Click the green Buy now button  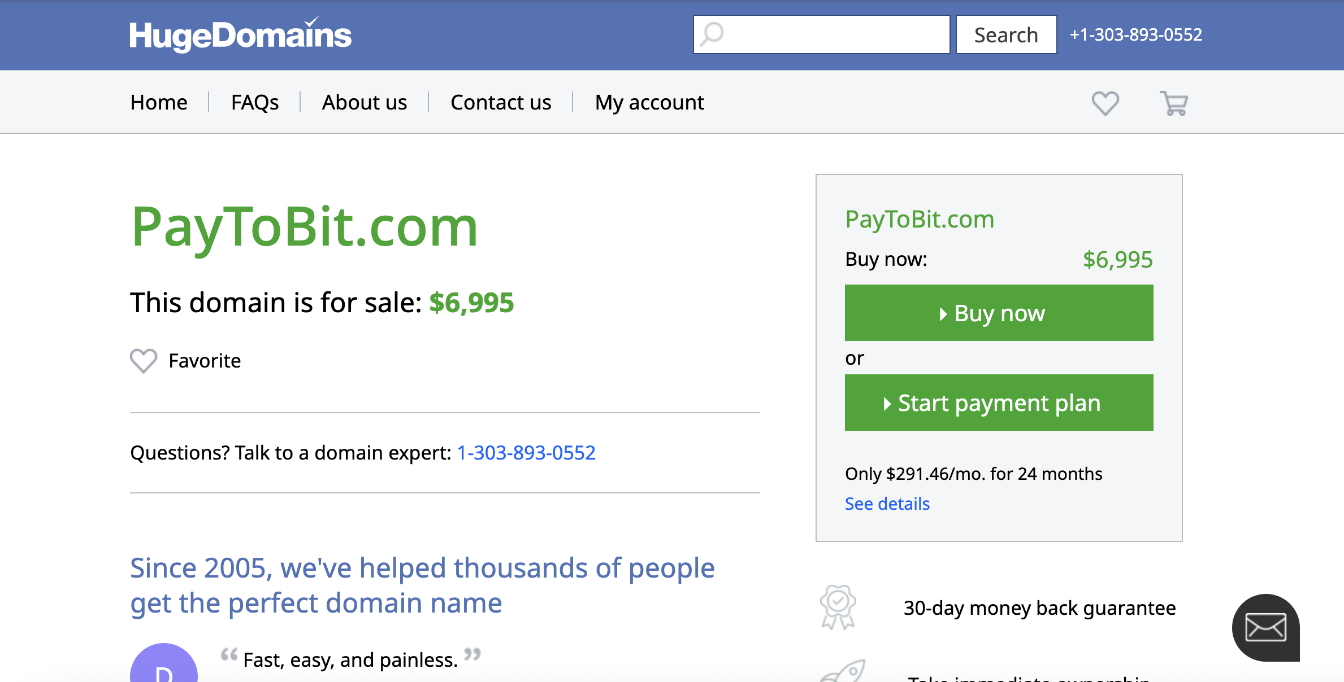click(x=999, y=313)
